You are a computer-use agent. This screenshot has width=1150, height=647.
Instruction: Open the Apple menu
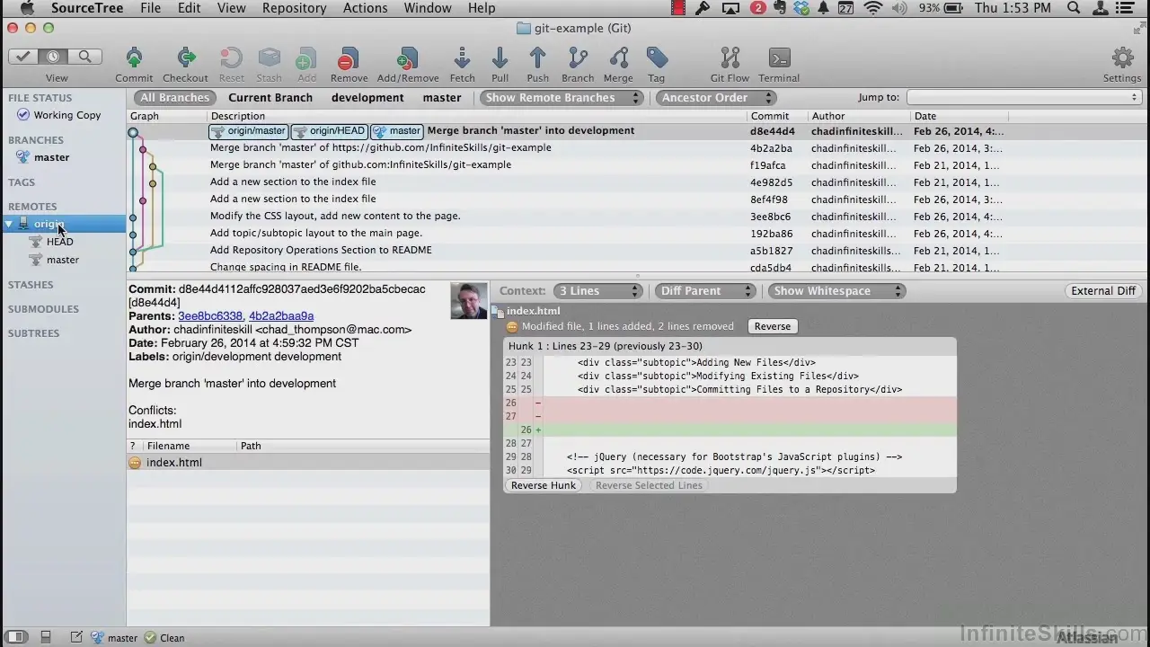[26, 8]
